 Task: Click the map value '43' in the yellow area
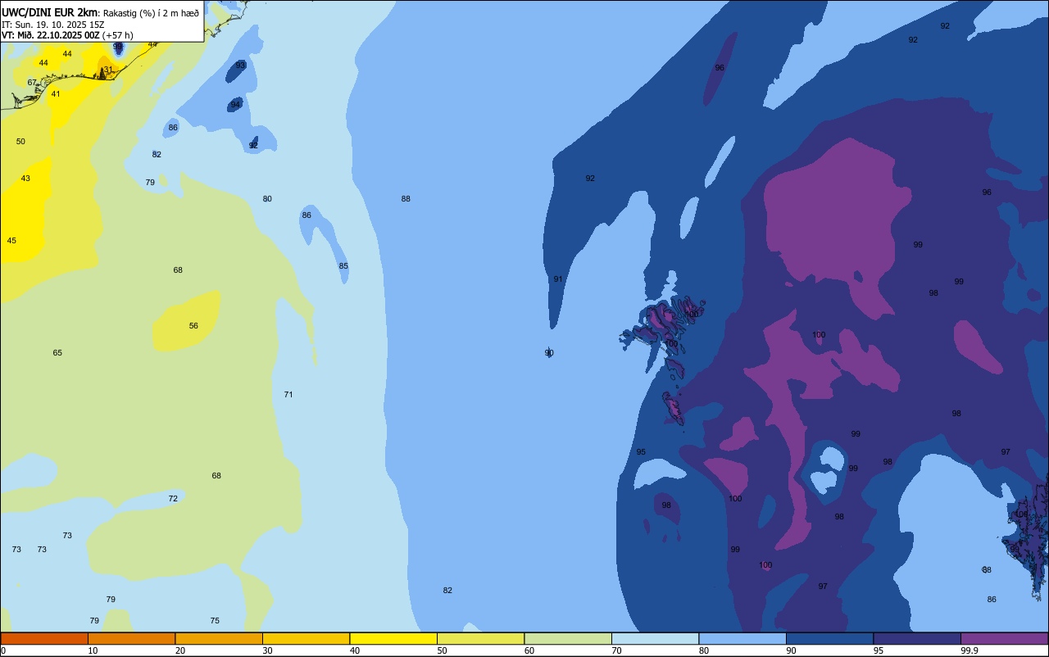tap(25, 179)
